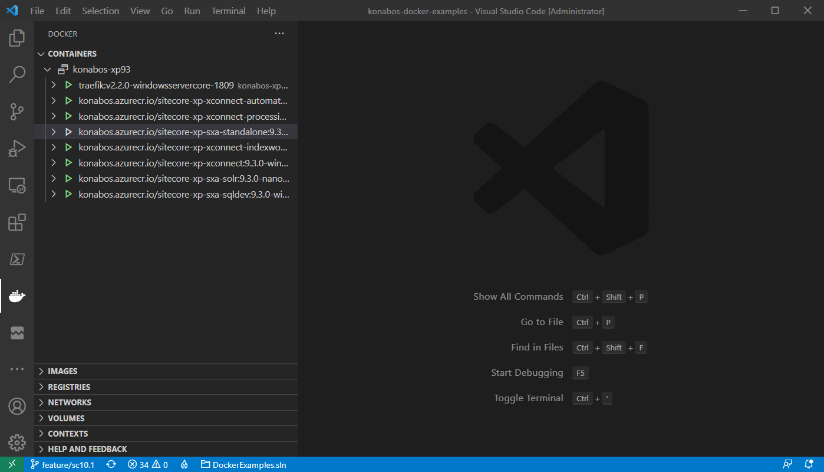824x472 pixels.
Task: Open the Manage gear settings icon
Action: pyautogui.click(x=17, y=442)
